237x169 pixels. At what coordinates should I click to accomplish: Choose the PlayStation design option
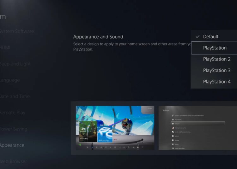coord(215,48)
